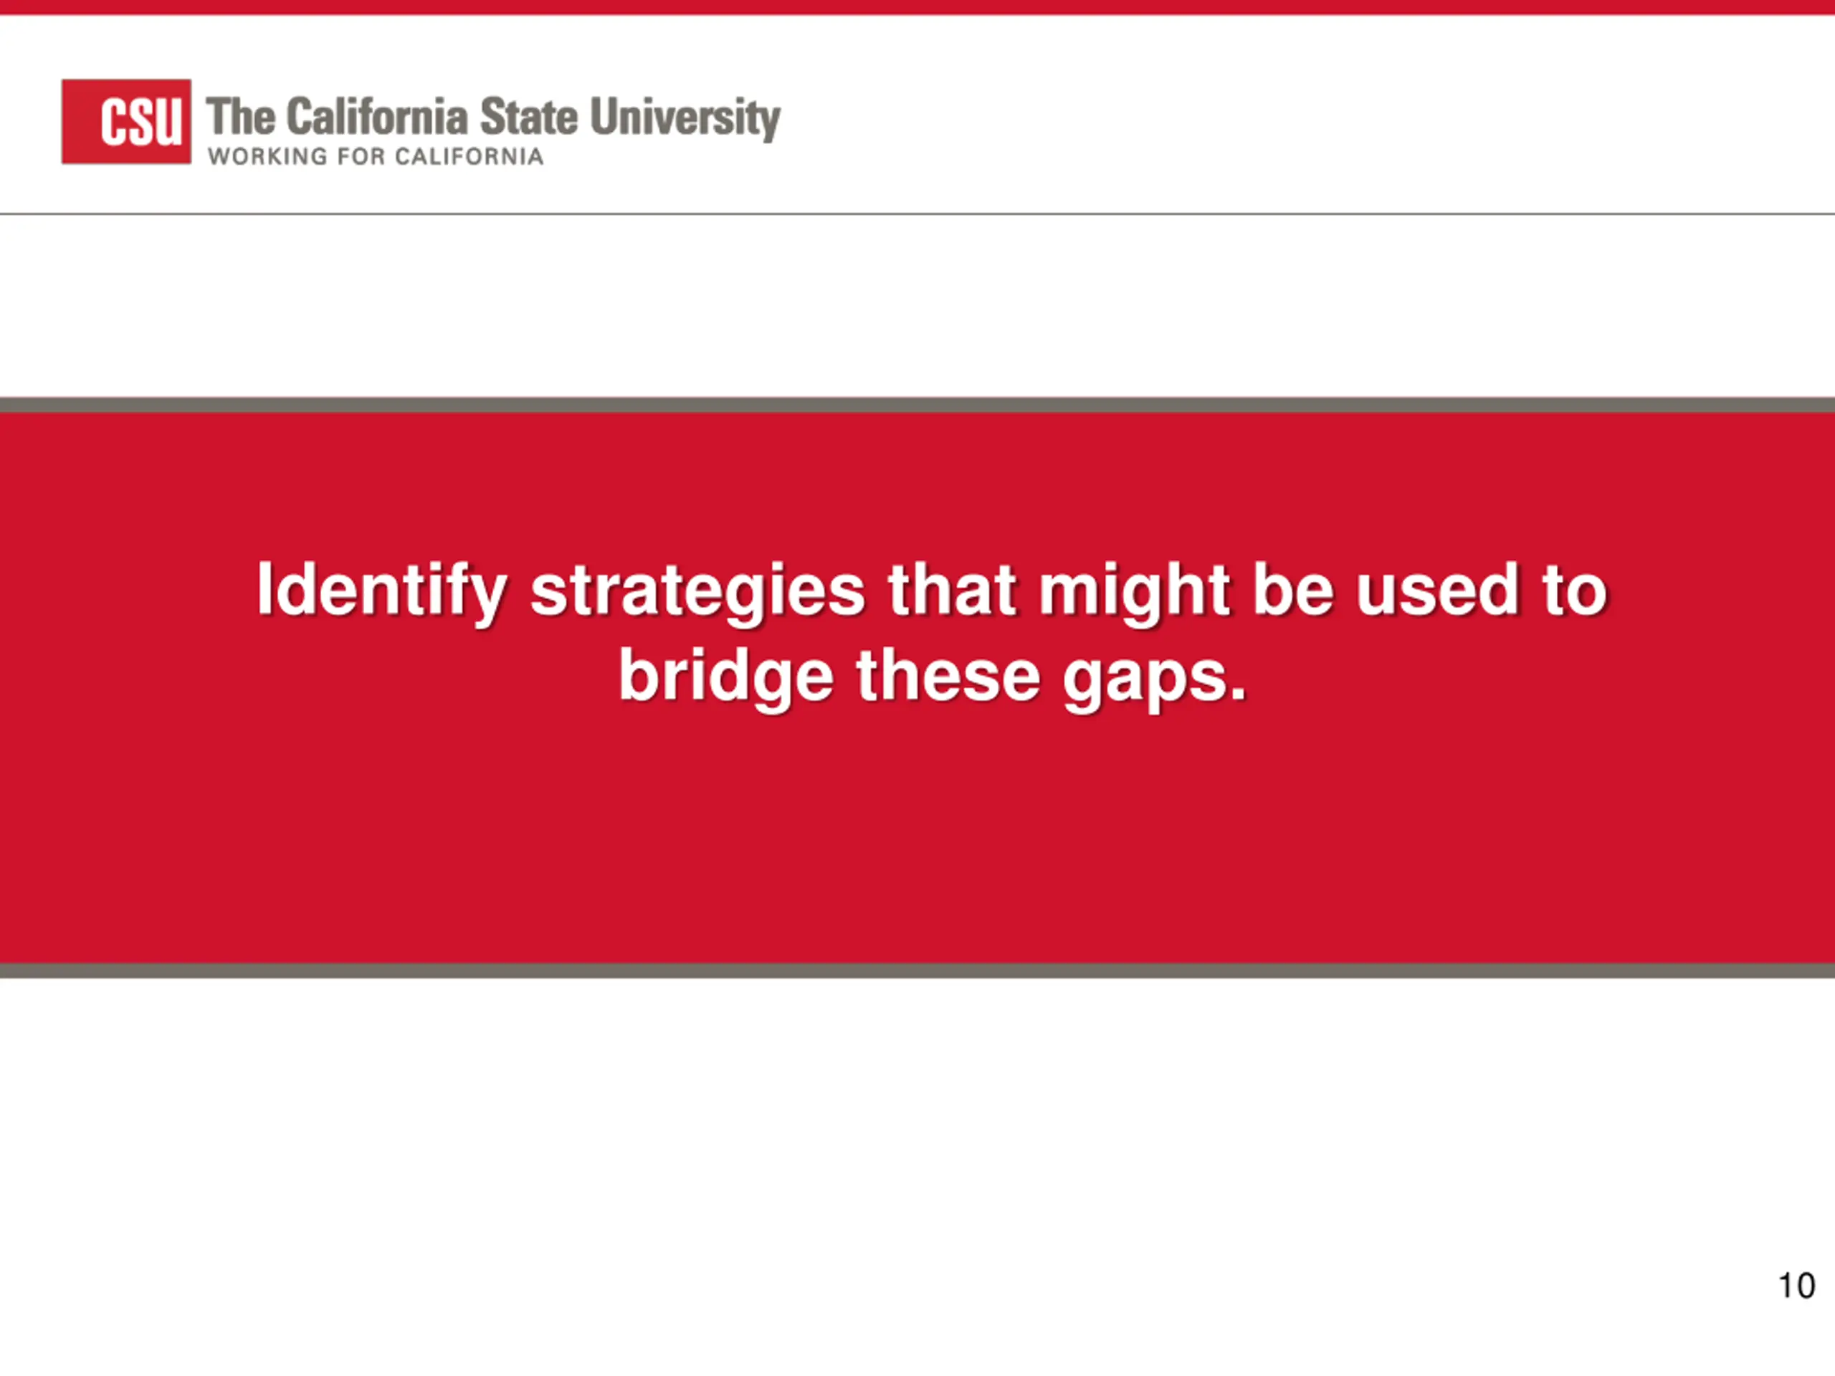
Task: Click the word "might" in the headline
Action: [x=1134, y=591]
